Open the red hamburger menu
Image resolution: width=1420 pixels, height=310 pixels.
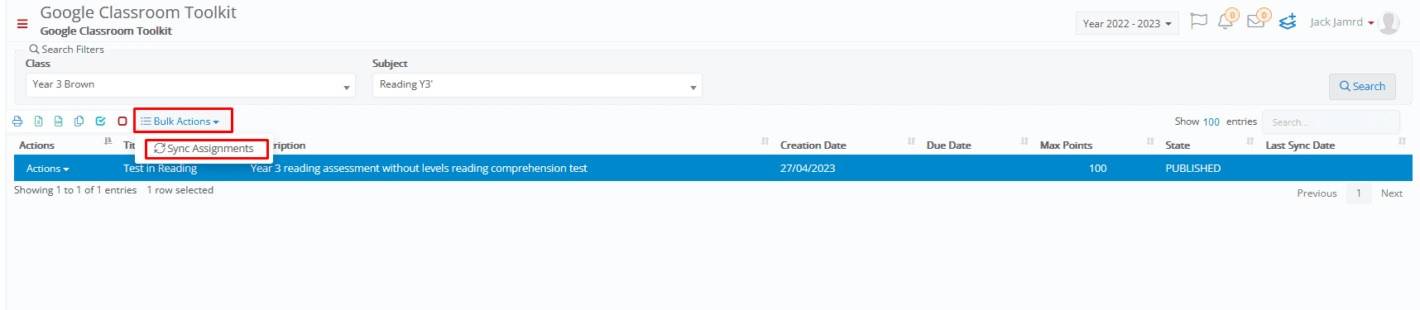[22, 24]
